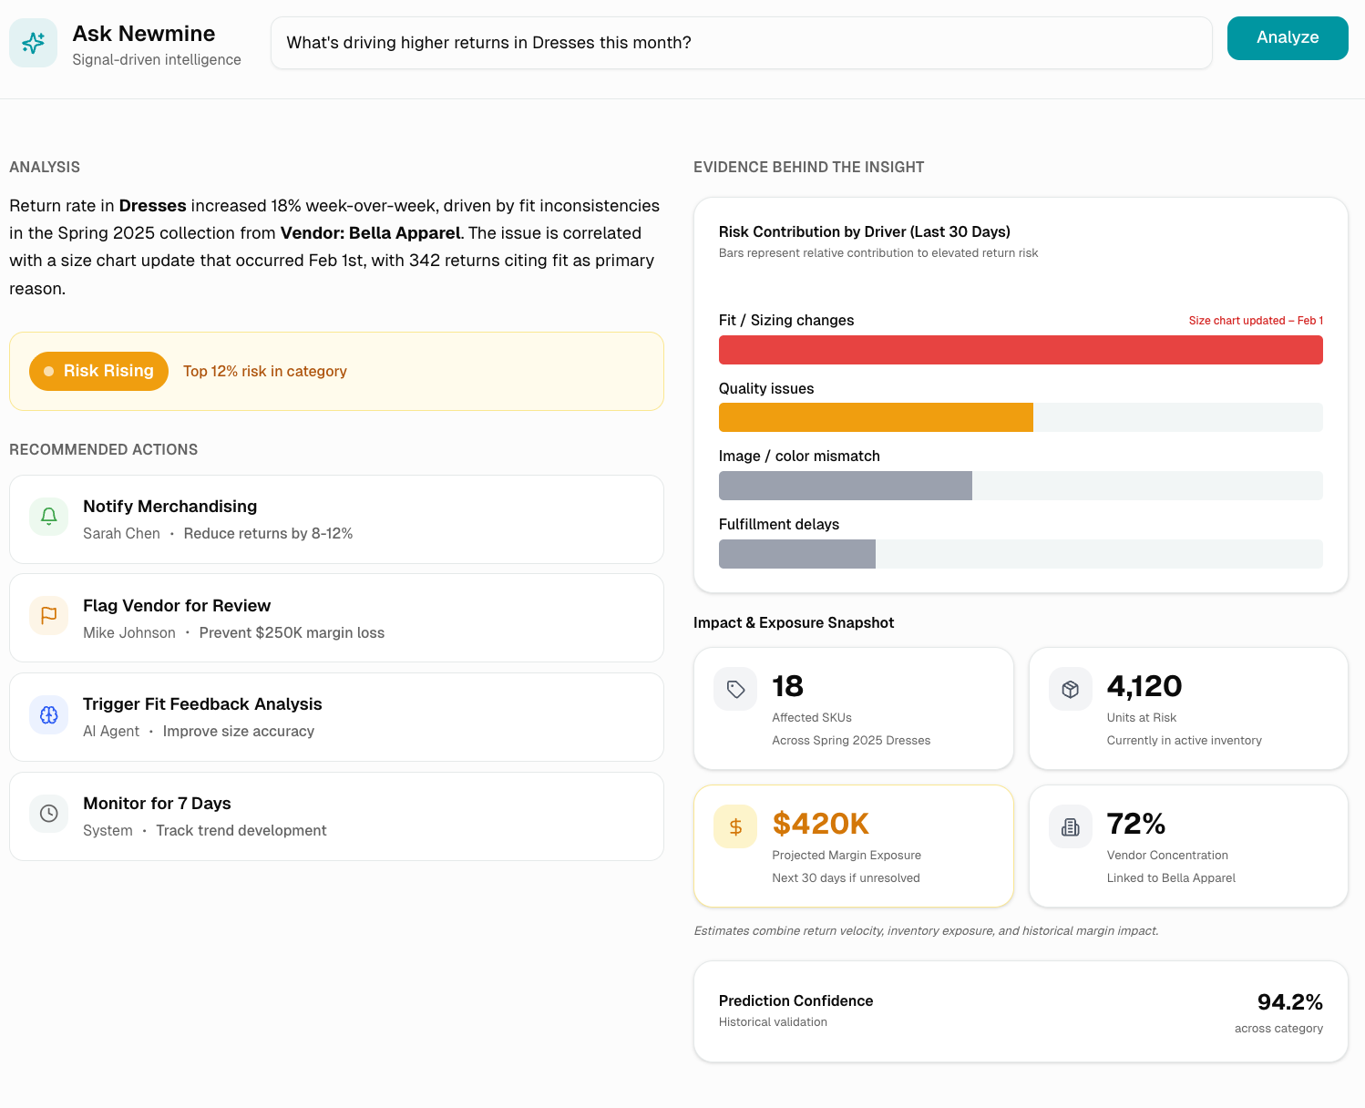Click the Prediction Confidence card

pyautogui.click(x=1020, y=1011)
